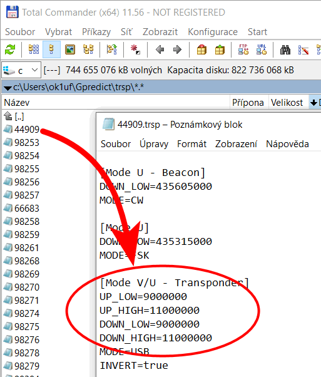Open the Soubor menu in Total Commander
The height and width of the screenshot is (377, 321).
(20, 32)
